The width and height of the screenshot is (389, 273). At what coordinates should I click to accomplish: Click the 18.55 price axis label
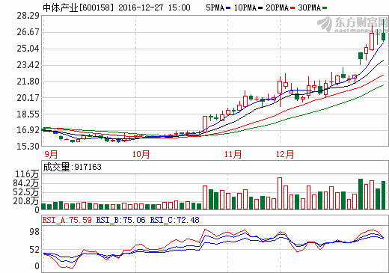(x=28, y=114)
